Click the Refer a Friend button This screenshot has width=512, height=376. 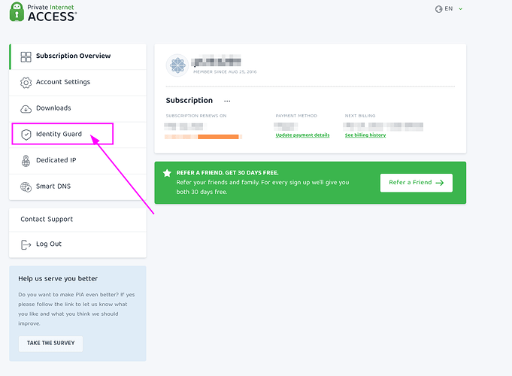coord(417,183)
